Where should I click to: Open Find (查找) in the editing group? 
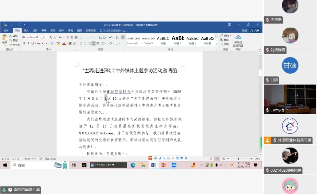click(225, 36)
